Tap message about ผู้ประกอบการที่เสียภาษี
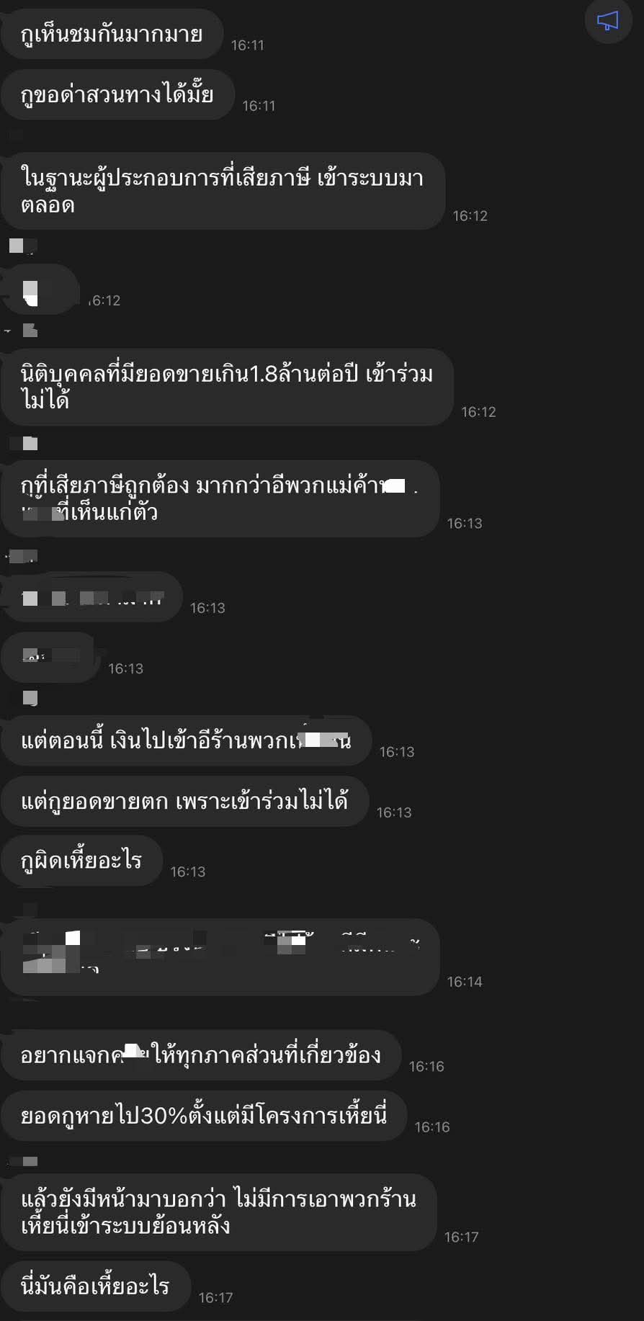This screenshot has height=1321, width=644. click(223, 191)
